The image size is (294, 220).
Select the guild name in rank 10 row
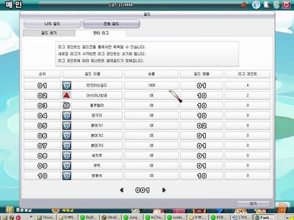[x=96, y=175]
